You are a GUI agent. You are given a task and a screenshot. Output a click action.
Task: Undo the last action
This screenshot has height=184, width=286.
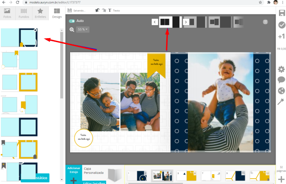coord(97,11)
